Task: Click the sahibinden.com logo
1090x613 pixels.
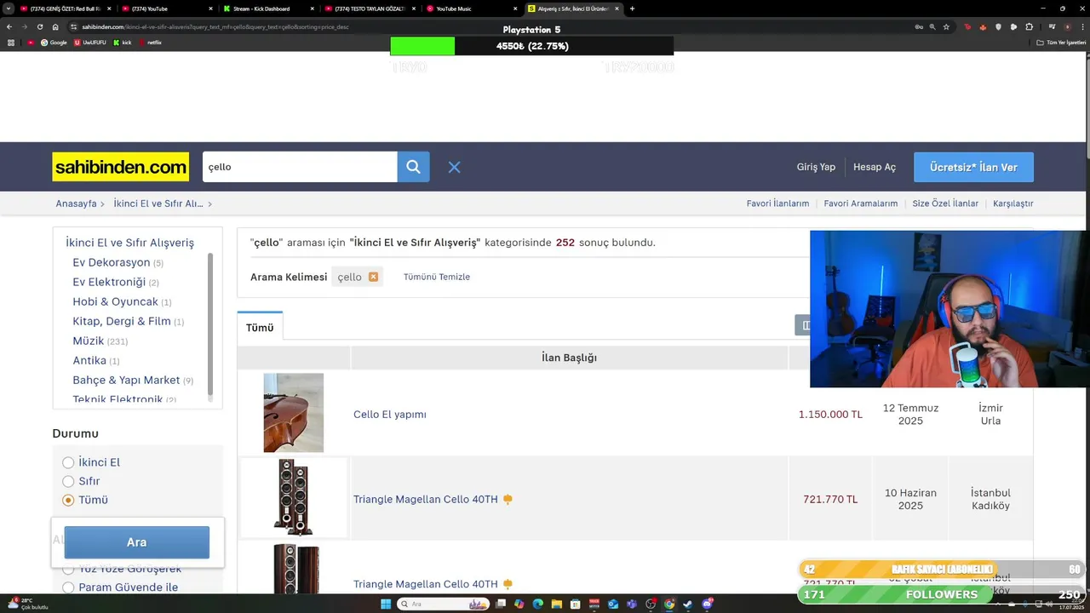Action: [x=120, y=167]
